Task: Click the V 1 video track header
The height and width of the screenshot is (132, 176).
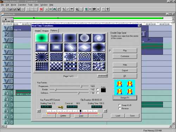Action: pos(8,29)
